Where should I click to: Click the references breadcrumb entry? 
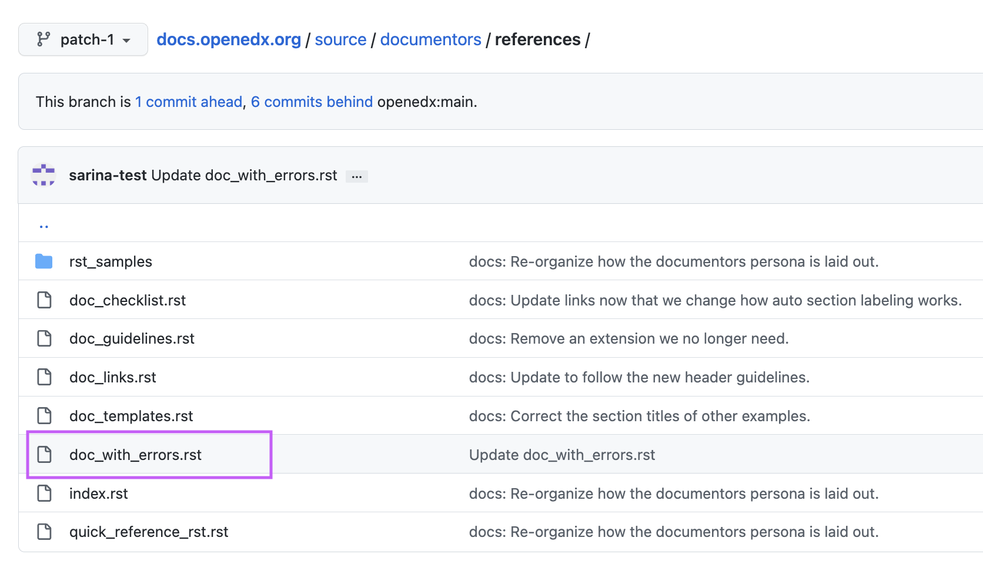(x=537, y=39)
